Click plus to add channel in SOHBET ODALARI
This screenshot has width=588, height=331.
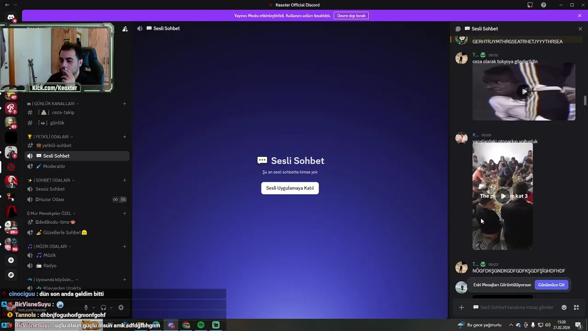124,180
